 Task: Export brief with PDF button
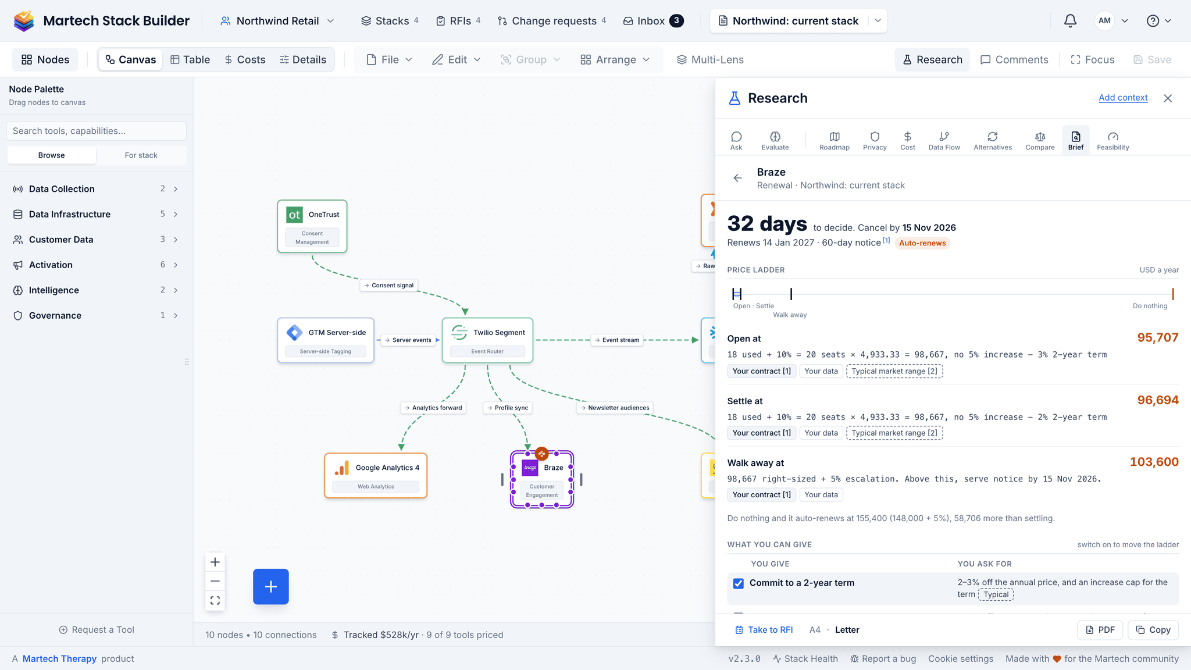[1100, 630]
